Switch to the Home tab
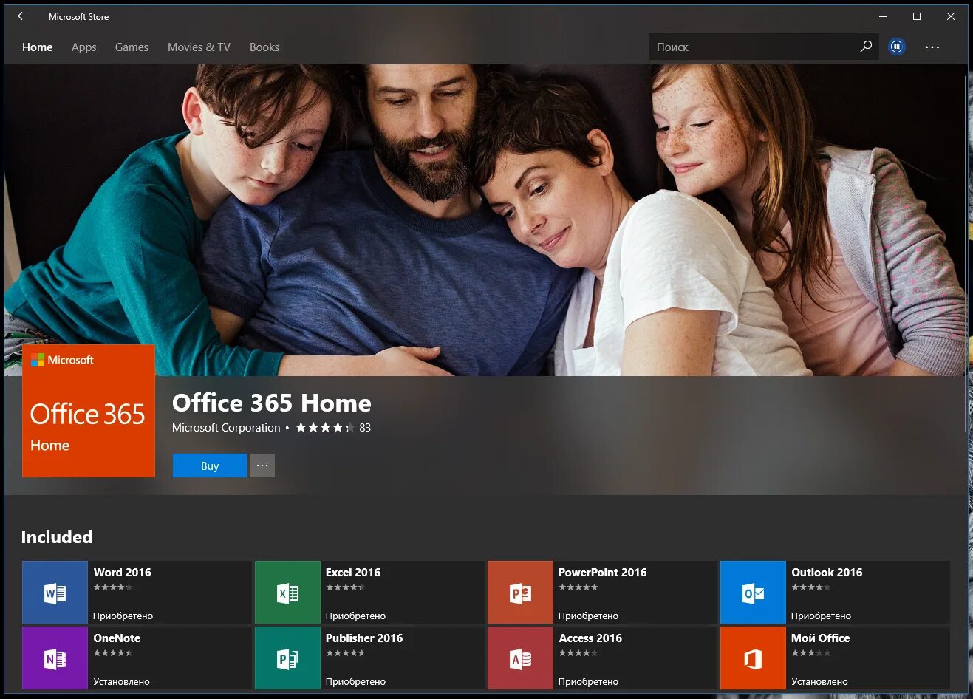Screen dimensions: 973x699 (38, 47)
